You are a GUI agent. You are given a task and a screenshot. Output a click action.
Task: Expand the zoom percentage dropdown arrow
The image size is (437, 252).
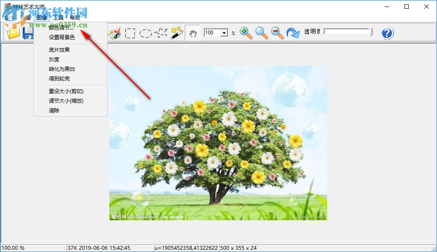224,33
